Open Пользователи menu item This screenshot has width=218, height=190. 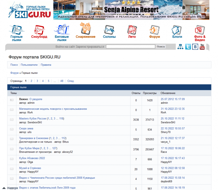click(29, 65)
